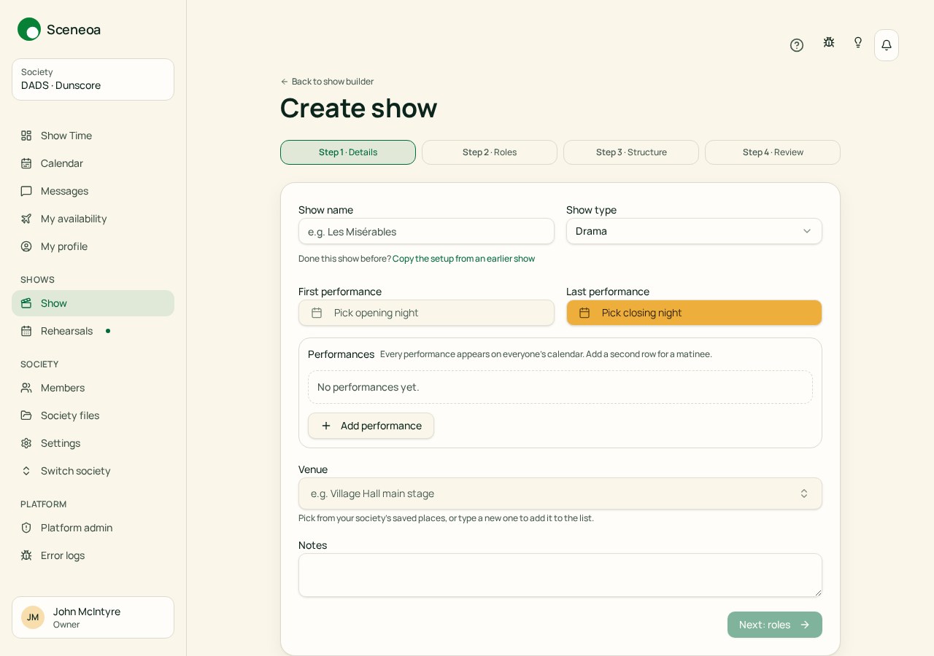Image resolution: width=934 pixels, height=656 pixels.
Task: Copy the setup from an earlier show
Action: [x=463, y=259]
